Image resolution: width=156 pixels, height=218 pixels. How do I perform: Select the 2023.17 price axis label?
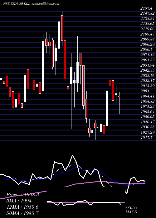(147, 81)
